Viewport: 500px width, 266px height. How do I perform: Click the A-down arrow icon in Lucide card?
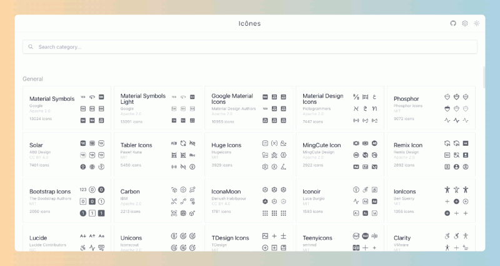[x=83, y=236]
